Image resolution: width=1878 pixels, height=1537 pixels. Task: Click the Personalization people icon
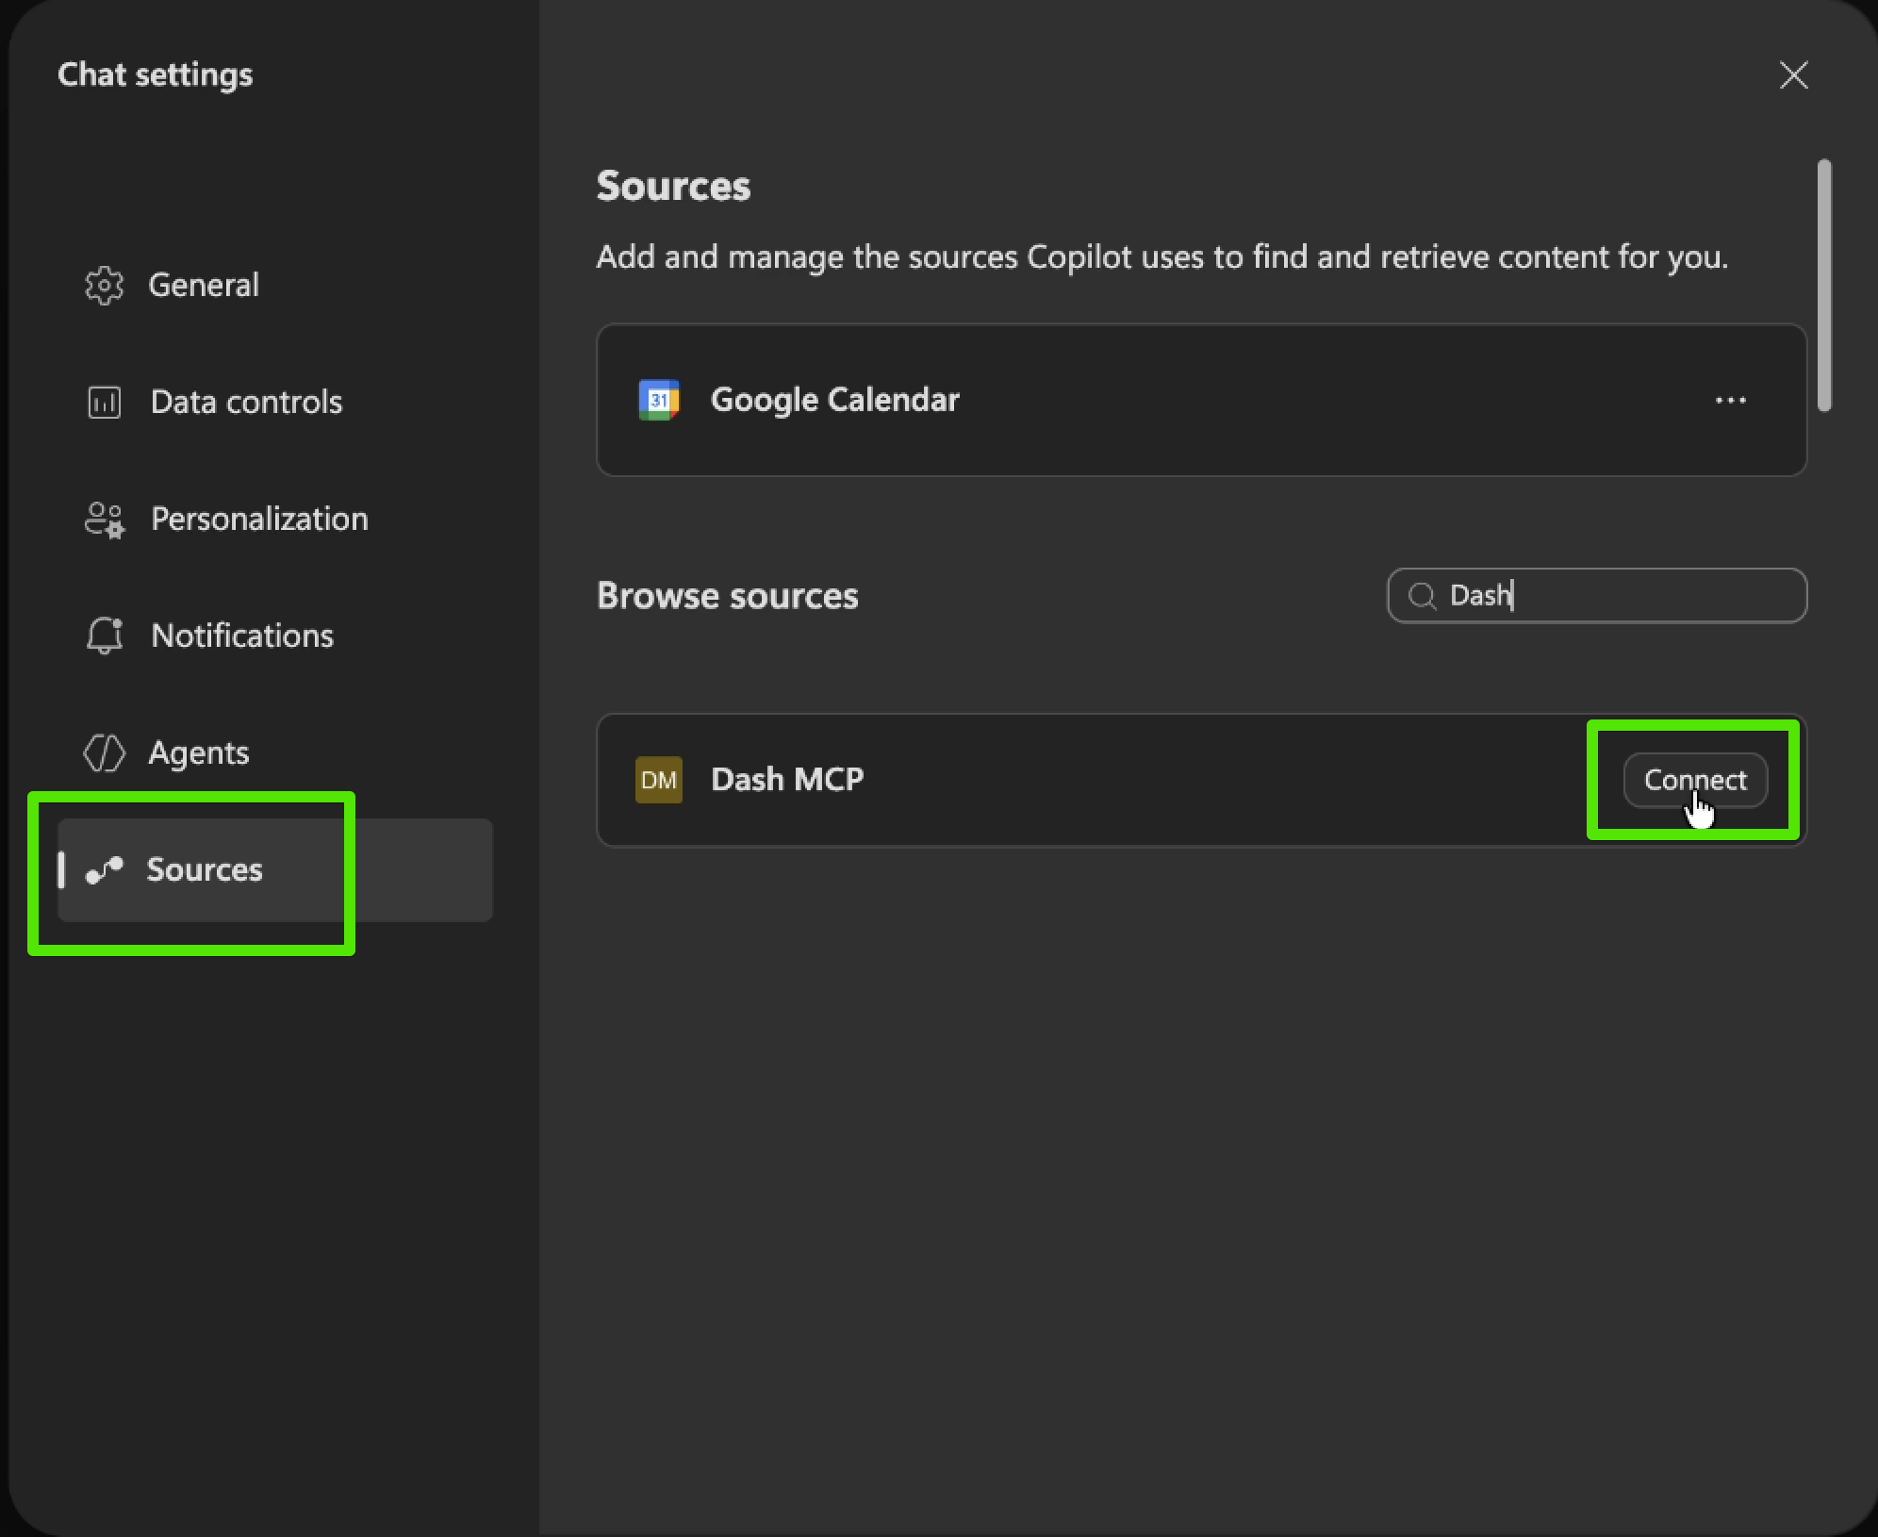point(104,519)
